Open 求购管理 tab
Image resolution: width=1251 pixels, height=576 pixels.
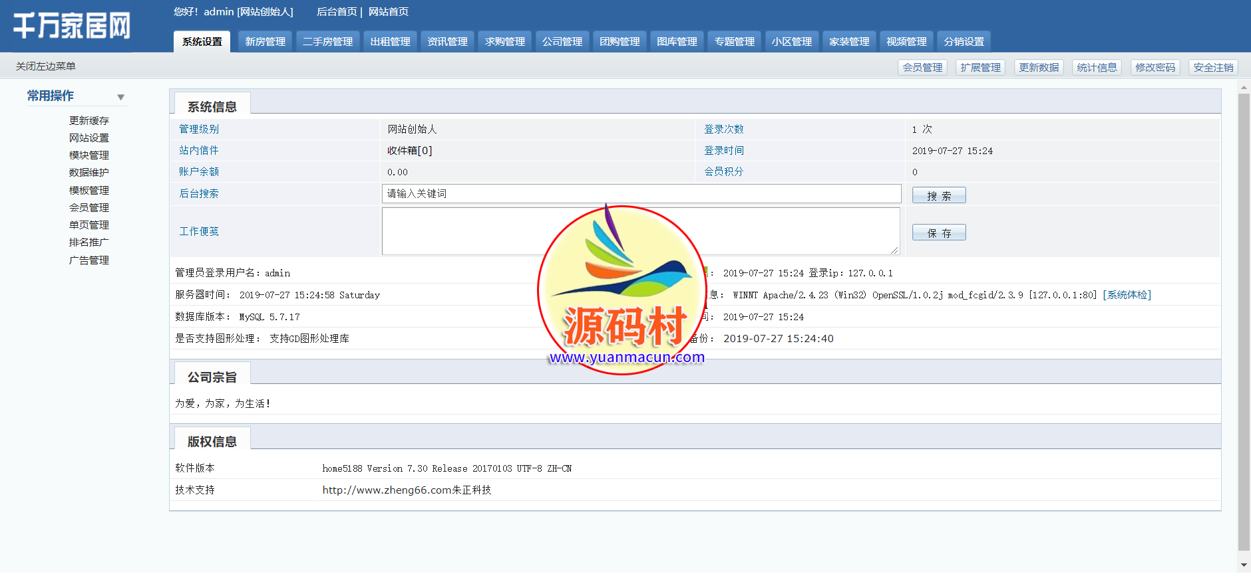(504, 42)
